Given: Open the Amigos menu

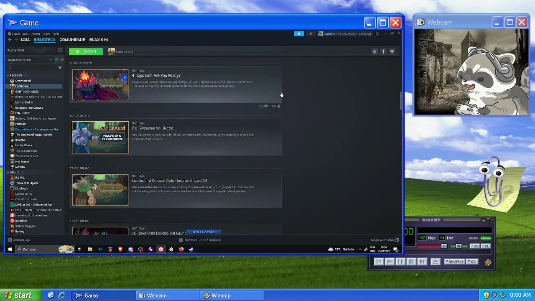Looking at the screenshot, I should tap(36, 33).
